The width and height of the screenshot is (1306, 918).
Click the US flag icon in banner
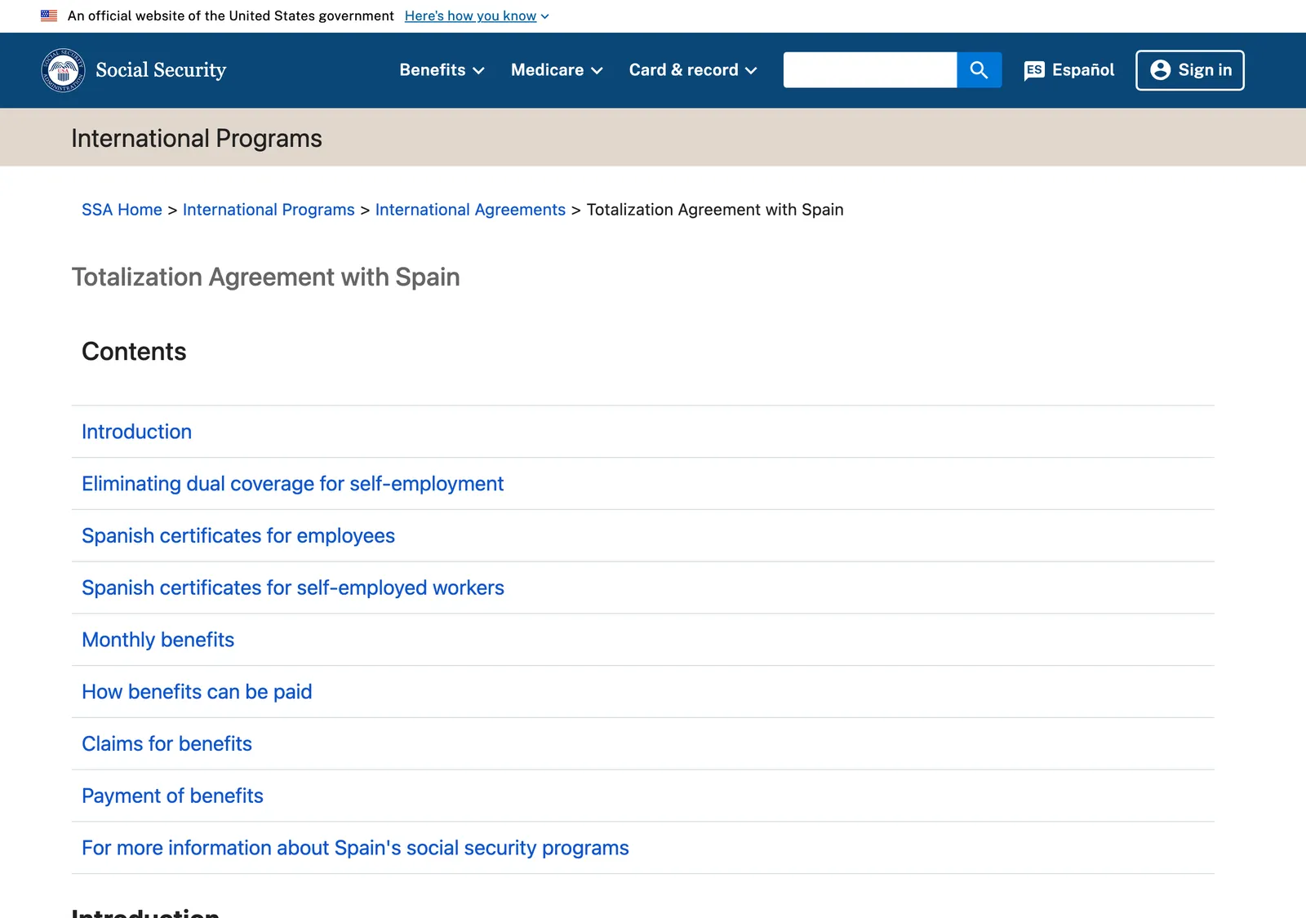click(49, 16)
